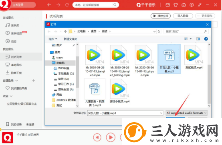Refresh page with header reload icon
The height and width of the screenshot is (145, 222).
pyautogui.click(x=67, y=5)
